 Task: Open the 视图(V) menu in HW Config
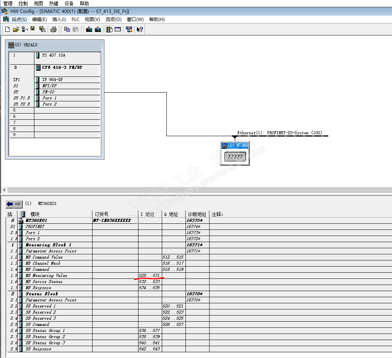[x=92, y=19]
